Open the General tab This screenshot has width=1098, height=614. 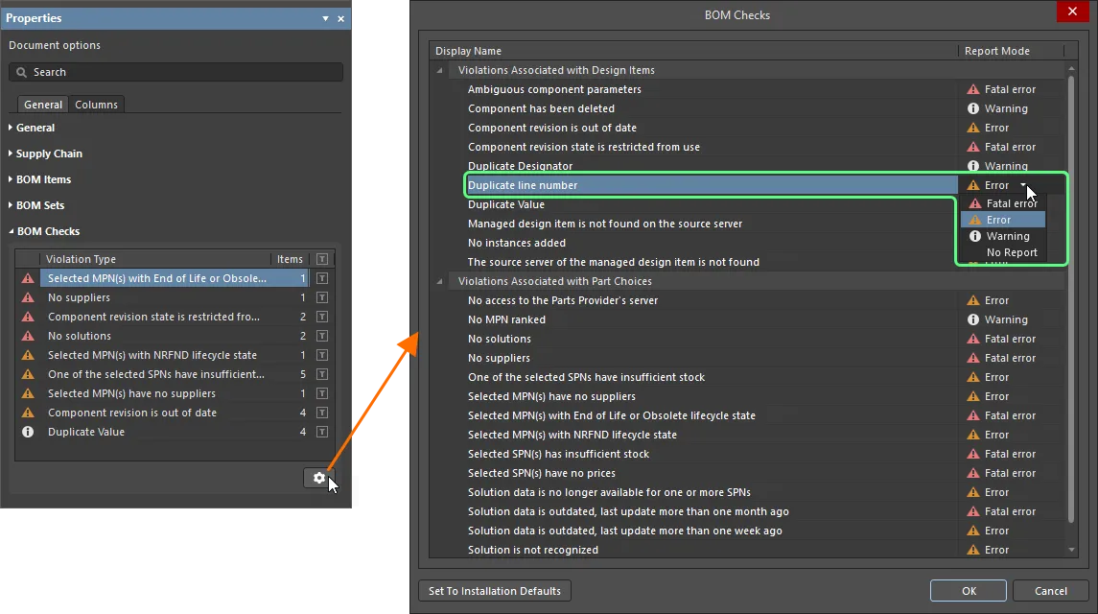(x=43, y=105)
